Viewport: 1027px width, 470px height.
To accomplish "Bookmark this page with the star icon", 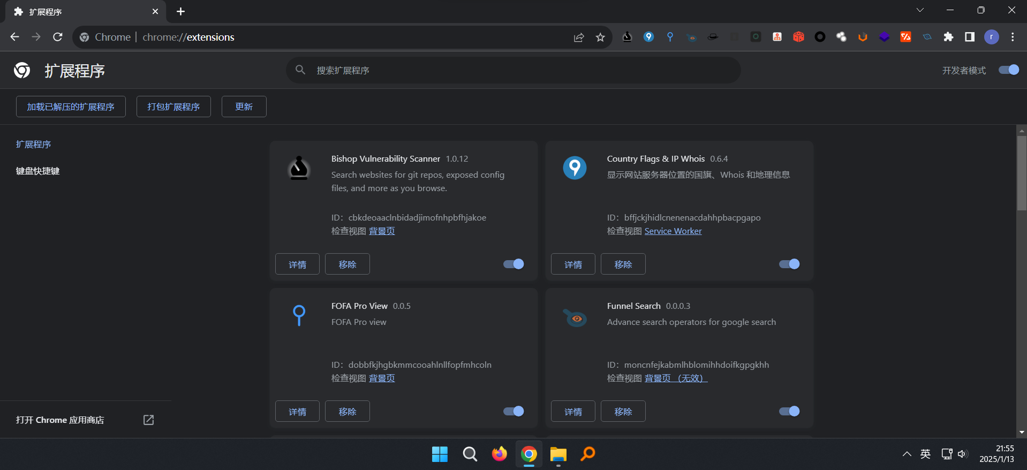I will point(600,37).
